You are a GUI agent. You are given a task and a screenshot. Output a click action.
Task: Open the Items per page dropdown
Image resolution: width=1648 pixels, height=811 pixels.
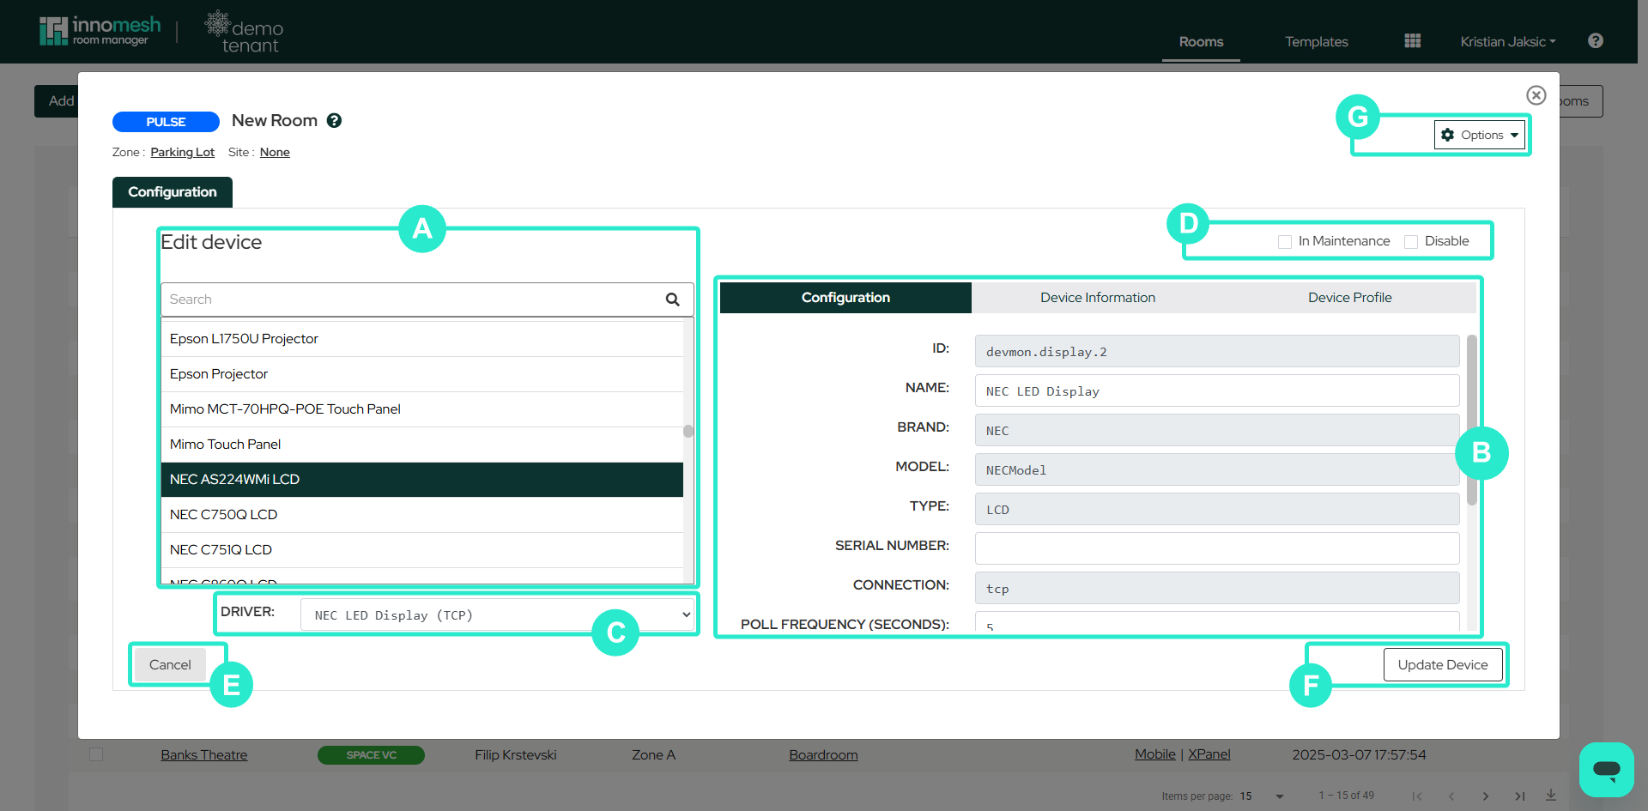pyautogui.click(x=1262, y=796)
